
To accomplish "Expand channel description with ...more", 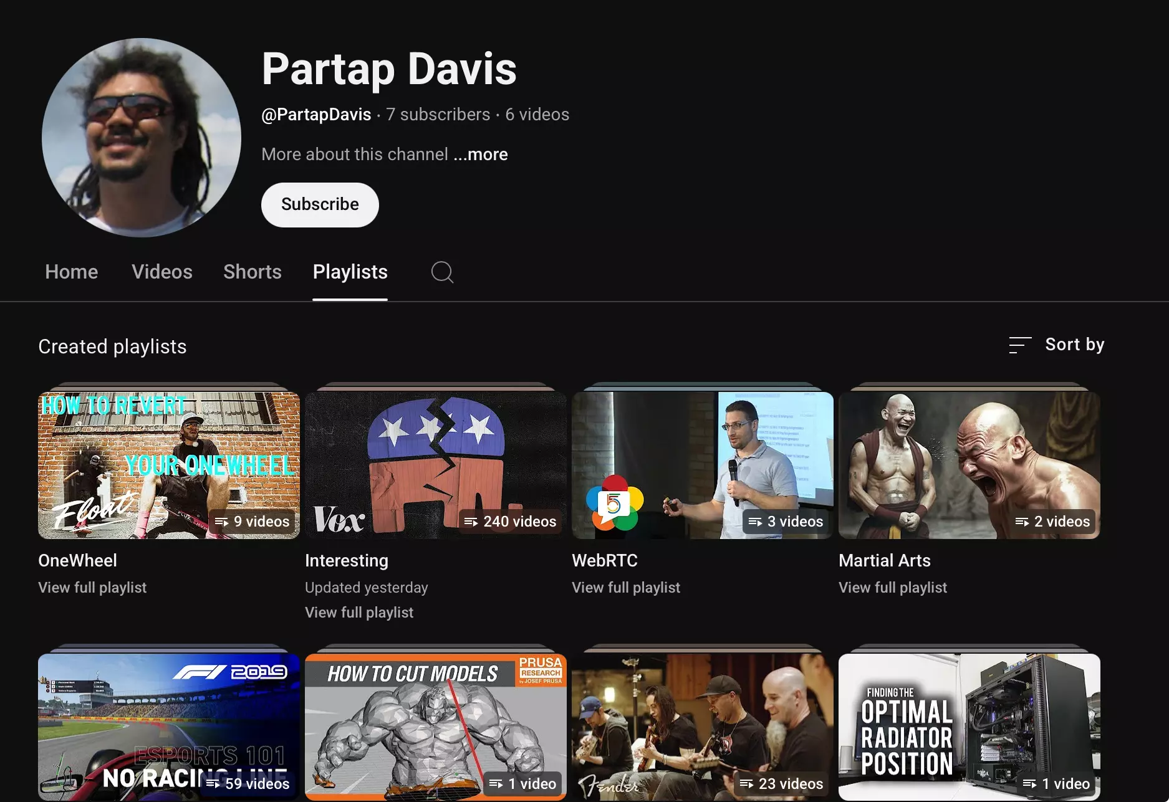I will pos(481,154).
